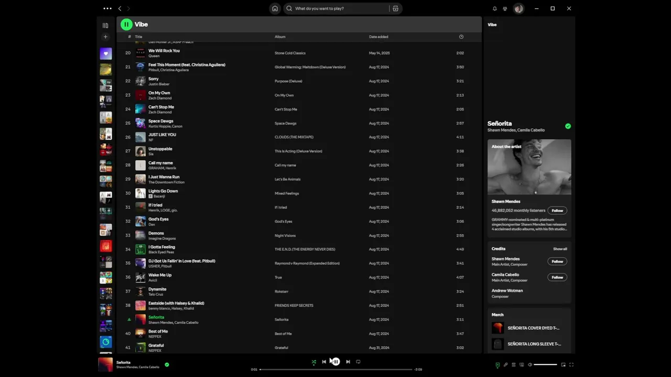Toggle green saved check in Señorita panel

[x=568, y=126]
